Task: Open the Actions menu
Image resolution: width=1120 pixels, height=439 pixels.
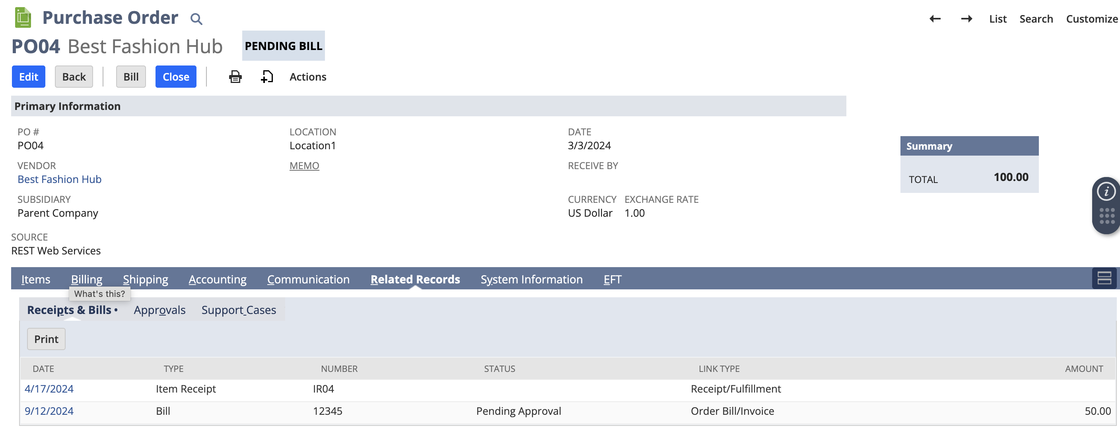Action: pos(307,76)
